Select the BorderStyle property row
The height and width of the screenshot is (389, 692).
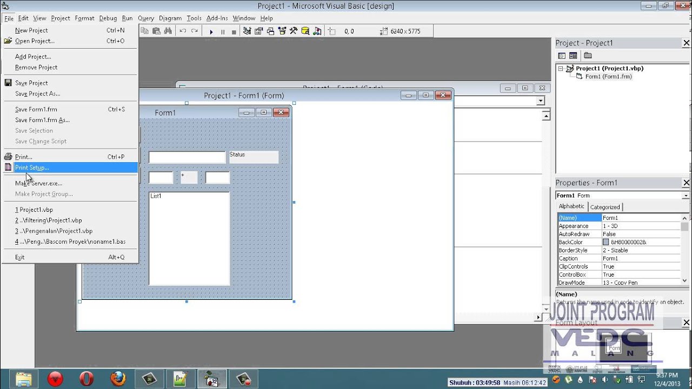pyautogui.click(x=619, y=250)
